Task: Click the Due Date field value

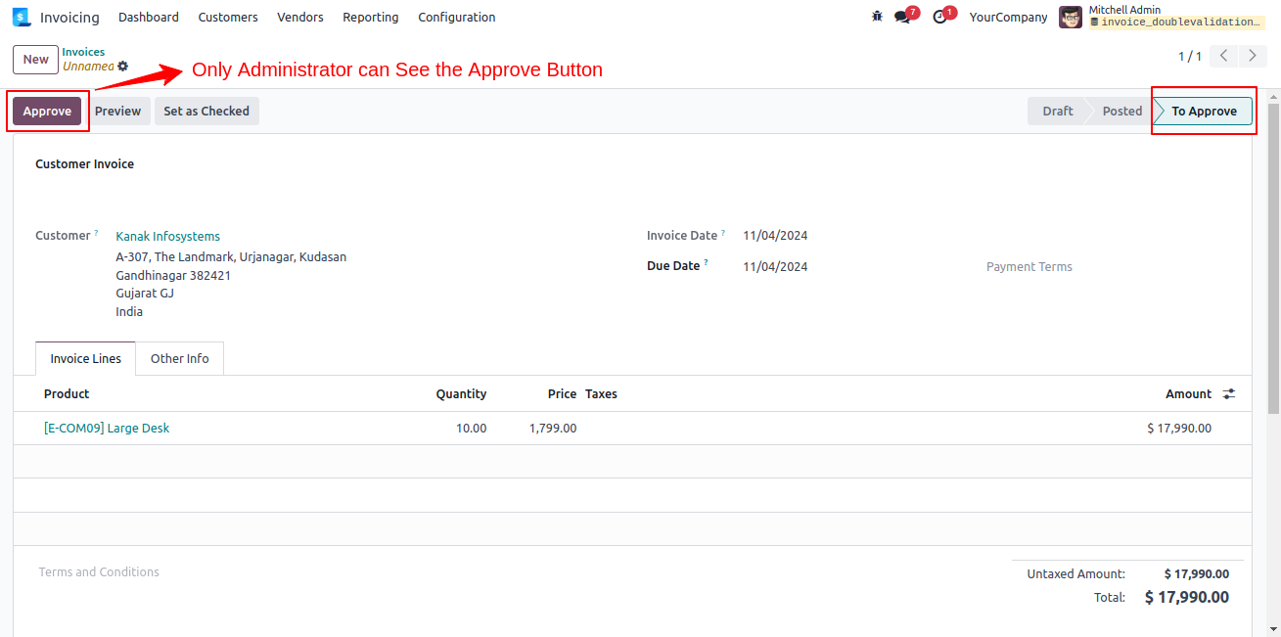Action: point(775,266)
